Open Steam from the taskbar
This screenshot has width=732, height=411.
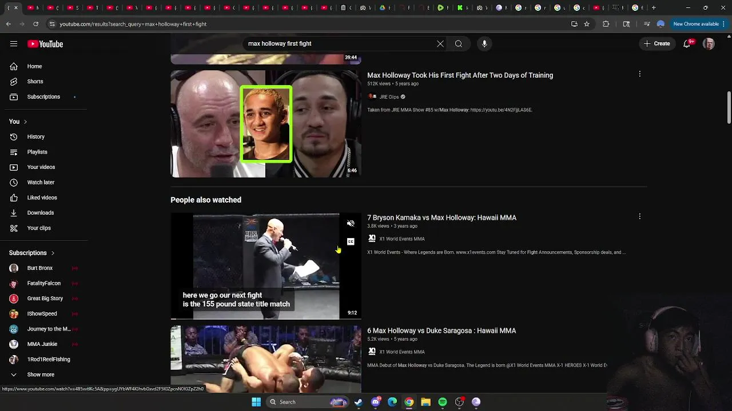click(x=359, y=402)
